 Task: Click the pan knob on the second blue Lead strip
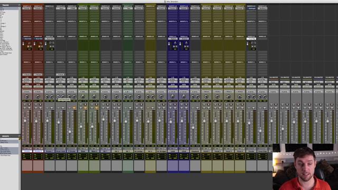pos(184,97)
